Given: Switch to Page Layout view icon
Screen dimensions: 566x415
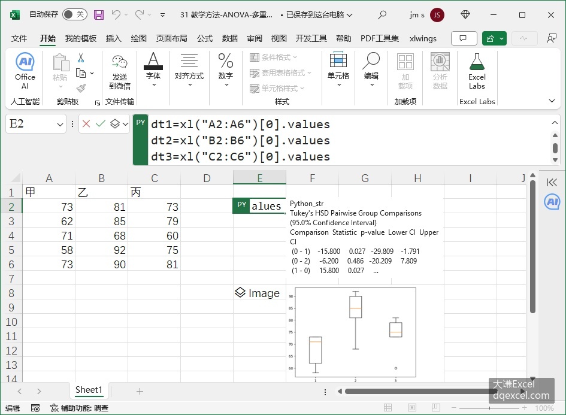Looking at the screenshot, I should (x=412, y=408).
